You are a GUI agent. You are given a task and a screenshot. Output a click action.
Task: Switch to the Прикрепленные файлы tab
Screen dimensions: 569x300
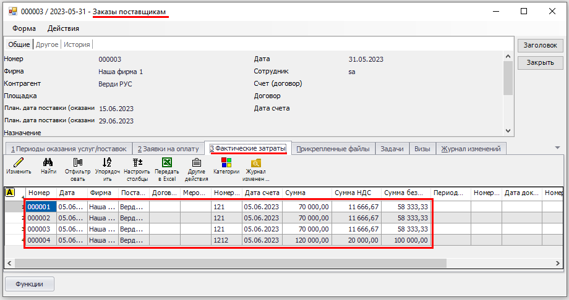tap(332, 149)
